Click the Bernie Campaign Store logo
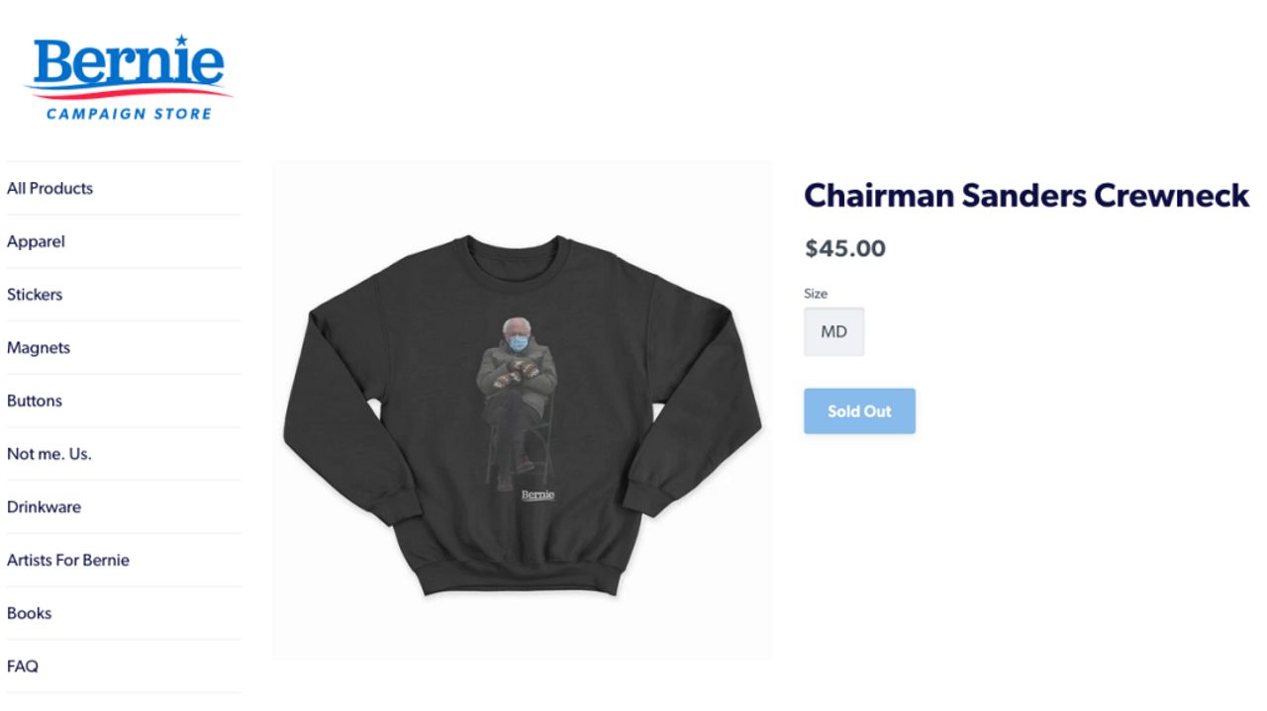The width and height of the screenshot is (1267, 711). click(129, 78)
